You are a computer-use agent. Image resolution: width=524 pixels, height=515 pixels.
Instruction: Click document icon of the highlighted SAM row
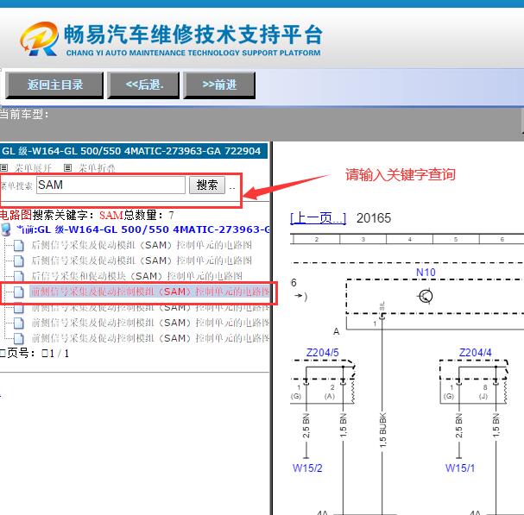18,292
